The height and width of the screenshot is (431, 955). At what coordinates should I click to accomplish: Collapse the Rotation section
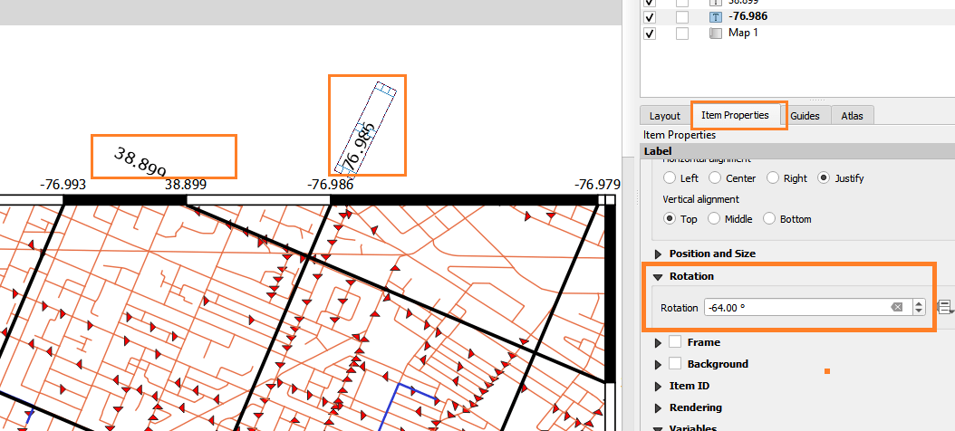click(x=658, y=276)
